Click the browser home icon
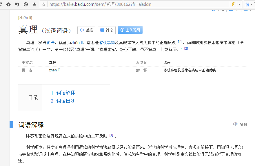Image resolution: width=255 pixels, height=166 pixels. coord(8,4)
